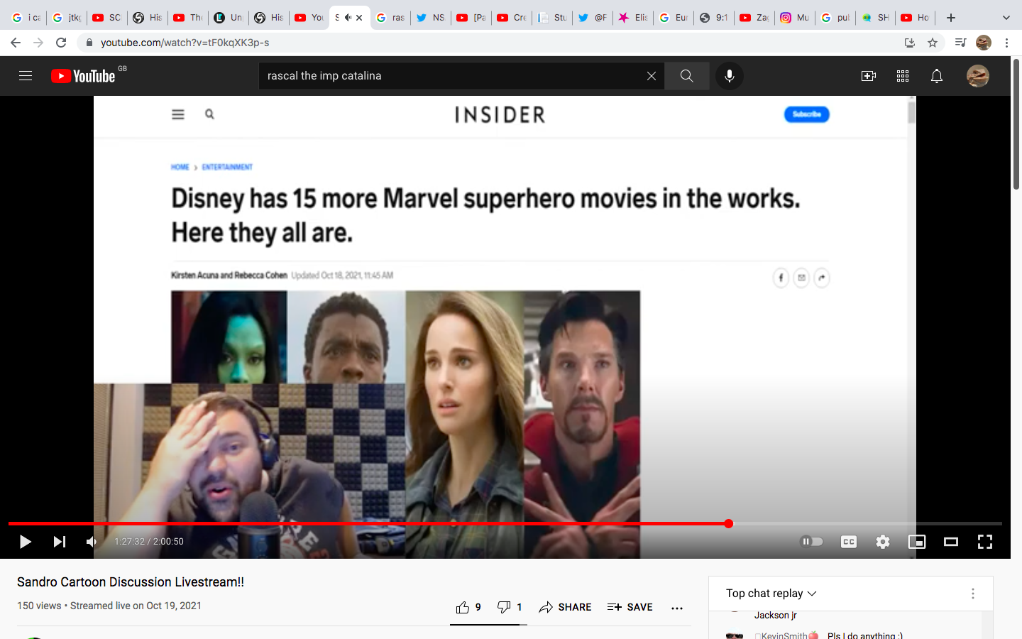Mute the video volume
Viewport: 1022px width, 639px height.
tap(92, 542)
